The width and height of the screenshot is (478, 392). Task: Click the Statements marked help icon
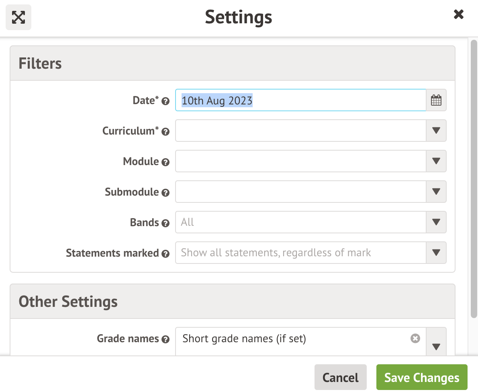coord(165,254)
